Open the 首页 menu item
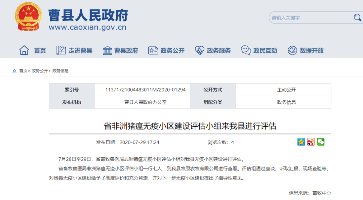The image size is (363, 200). pyautogui.click(x=40, y=50)
